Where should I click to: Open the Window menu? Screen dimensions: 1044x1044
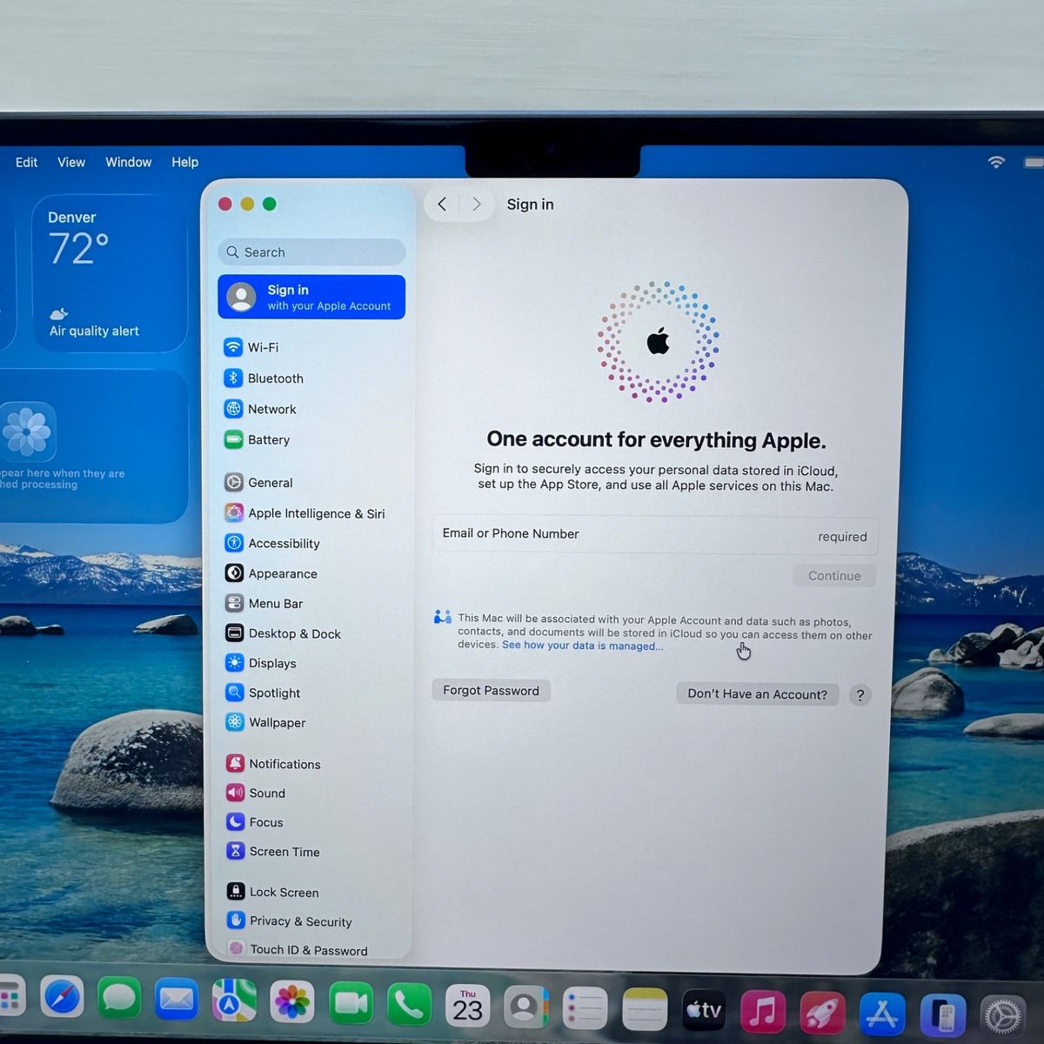tap(128, 162)
